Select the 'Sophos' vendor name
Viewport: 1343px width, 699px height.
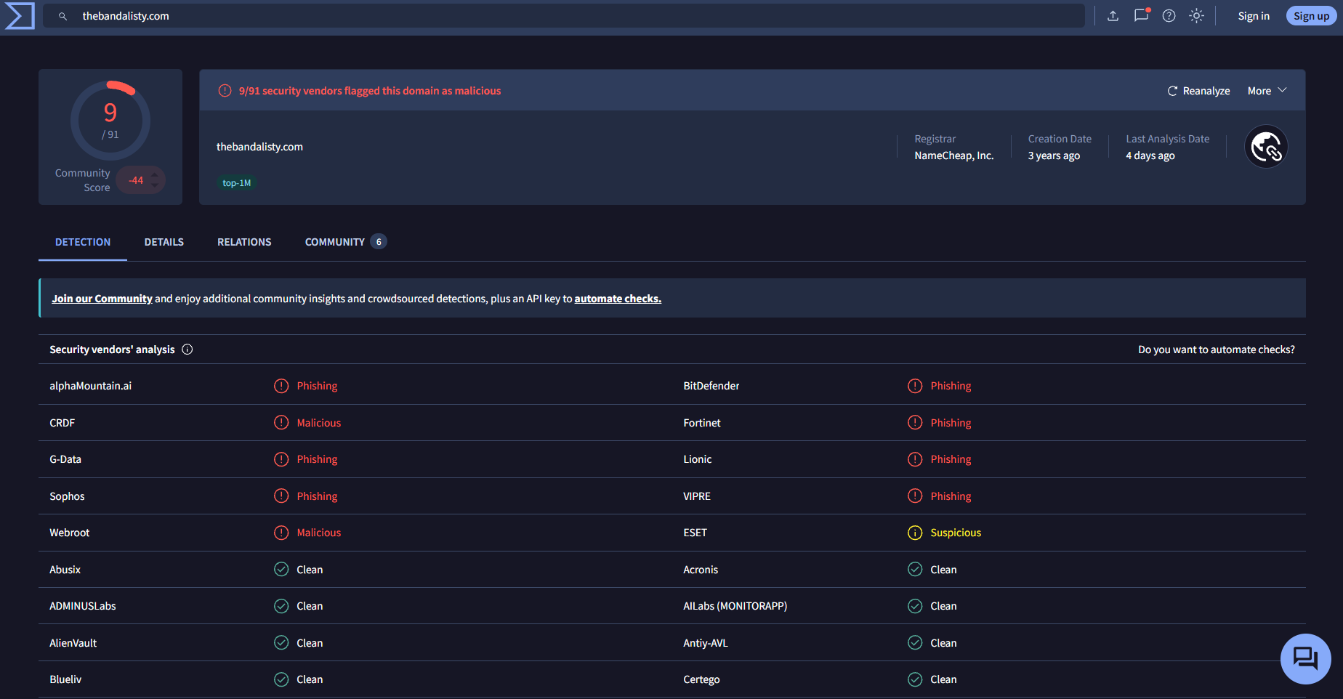67,496
